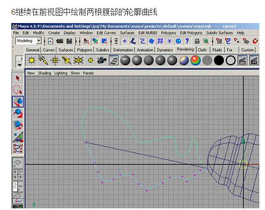
Task: Select the arrow Select tool
Action: coord(18,78)
